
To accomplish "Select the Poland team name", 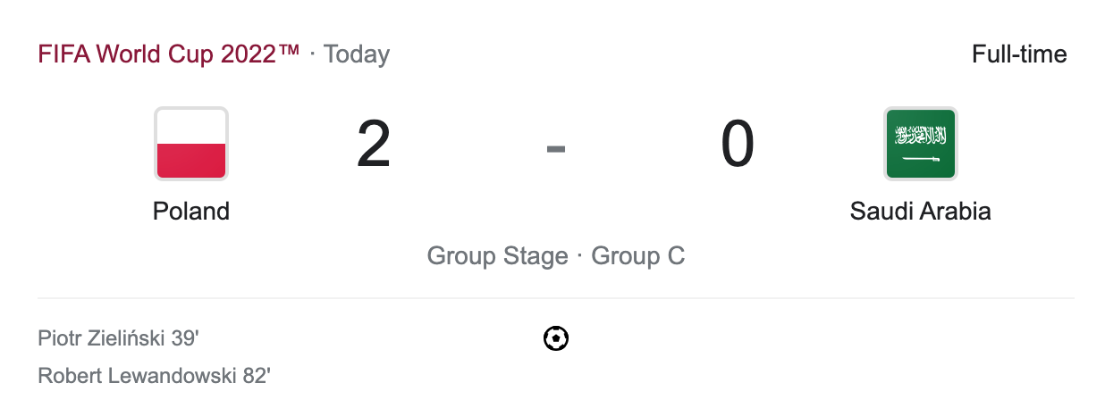I will 191,212.
